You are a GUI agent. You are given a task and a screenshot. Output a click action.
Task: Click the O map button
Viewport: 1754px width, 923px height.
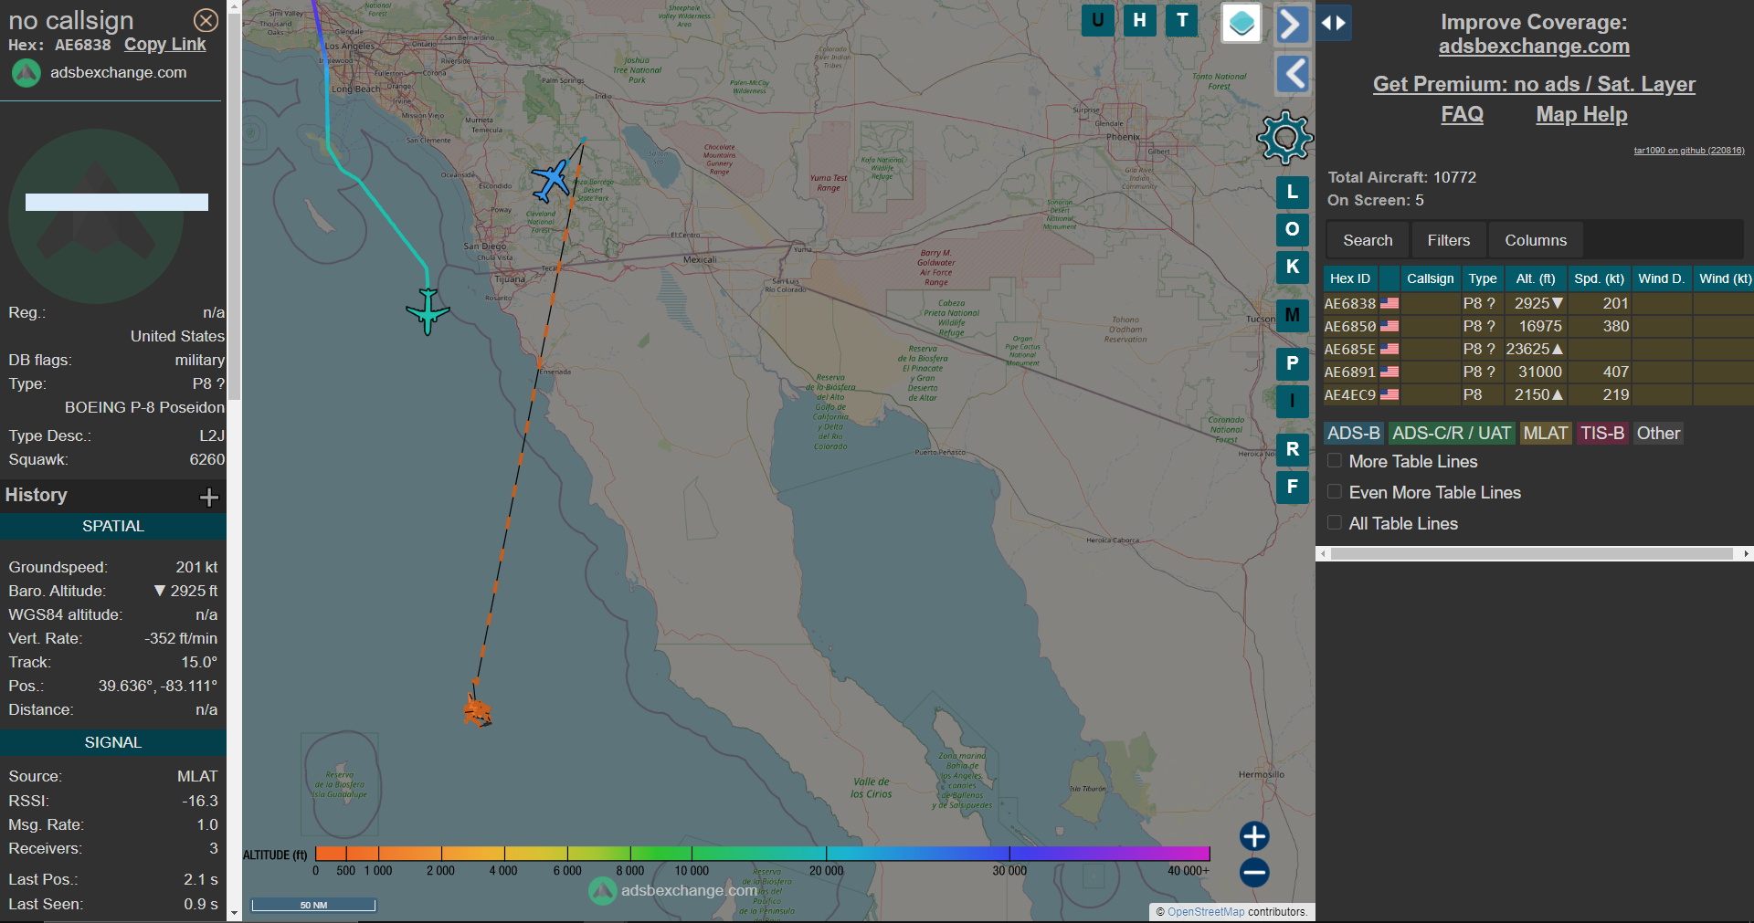[x=1292, y=229]
